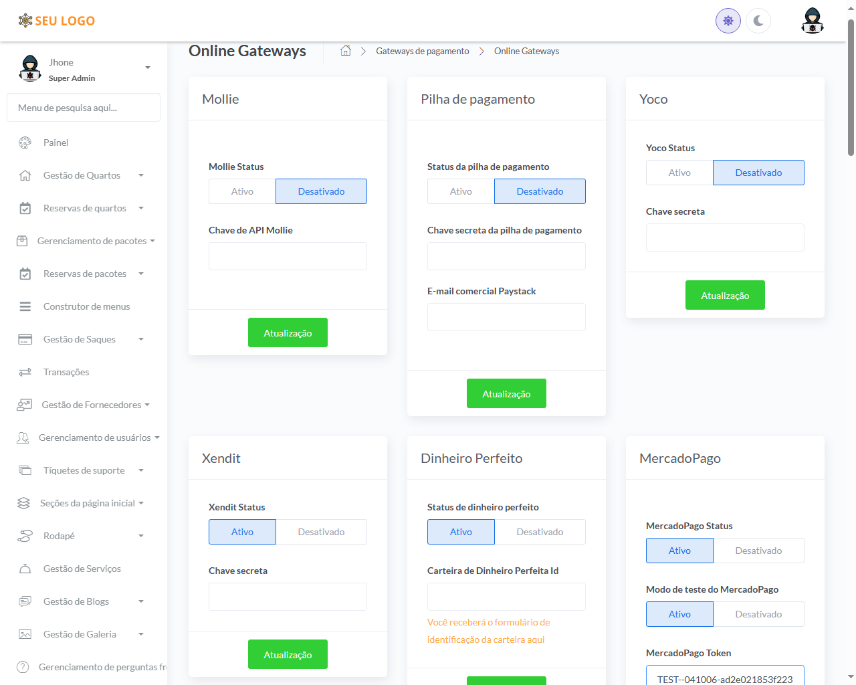Click the Gestão de Serviços icon

pyautogui.click(x=25, y=569)
